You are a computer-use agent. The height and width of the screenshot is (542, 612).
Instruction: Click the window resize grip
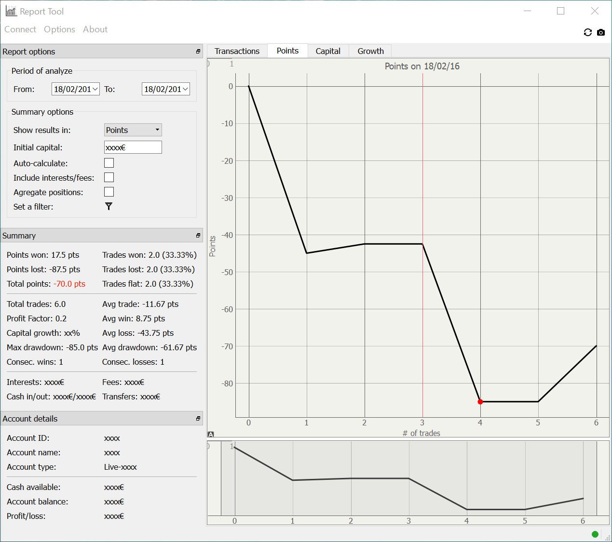point(607,537)
